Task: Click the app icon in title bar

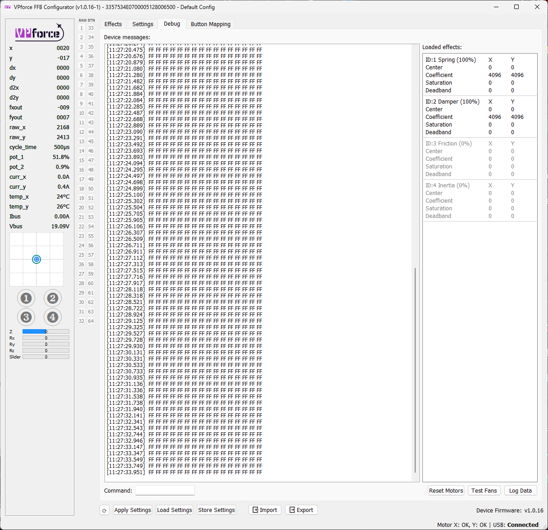Action: click(7, 7)
